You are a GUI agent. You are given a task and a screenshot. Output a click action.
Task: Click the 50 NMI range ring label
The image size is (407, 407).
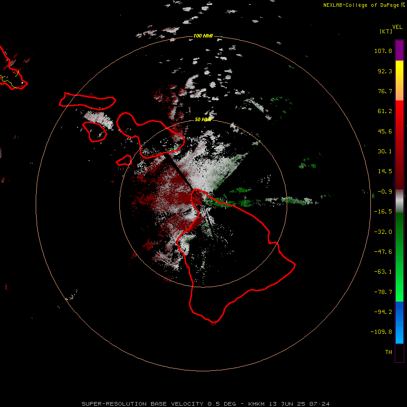203,119
